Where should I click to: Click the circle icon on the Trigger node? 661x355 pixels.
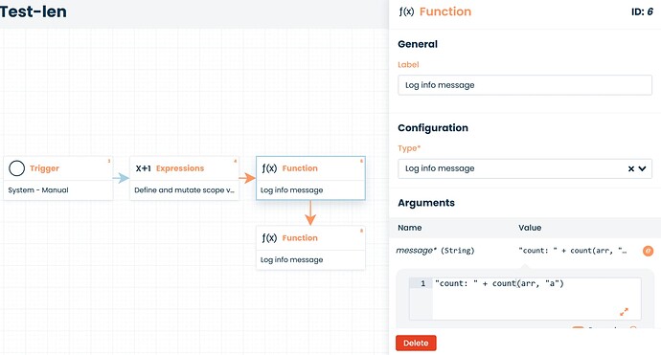coord(17,168)
